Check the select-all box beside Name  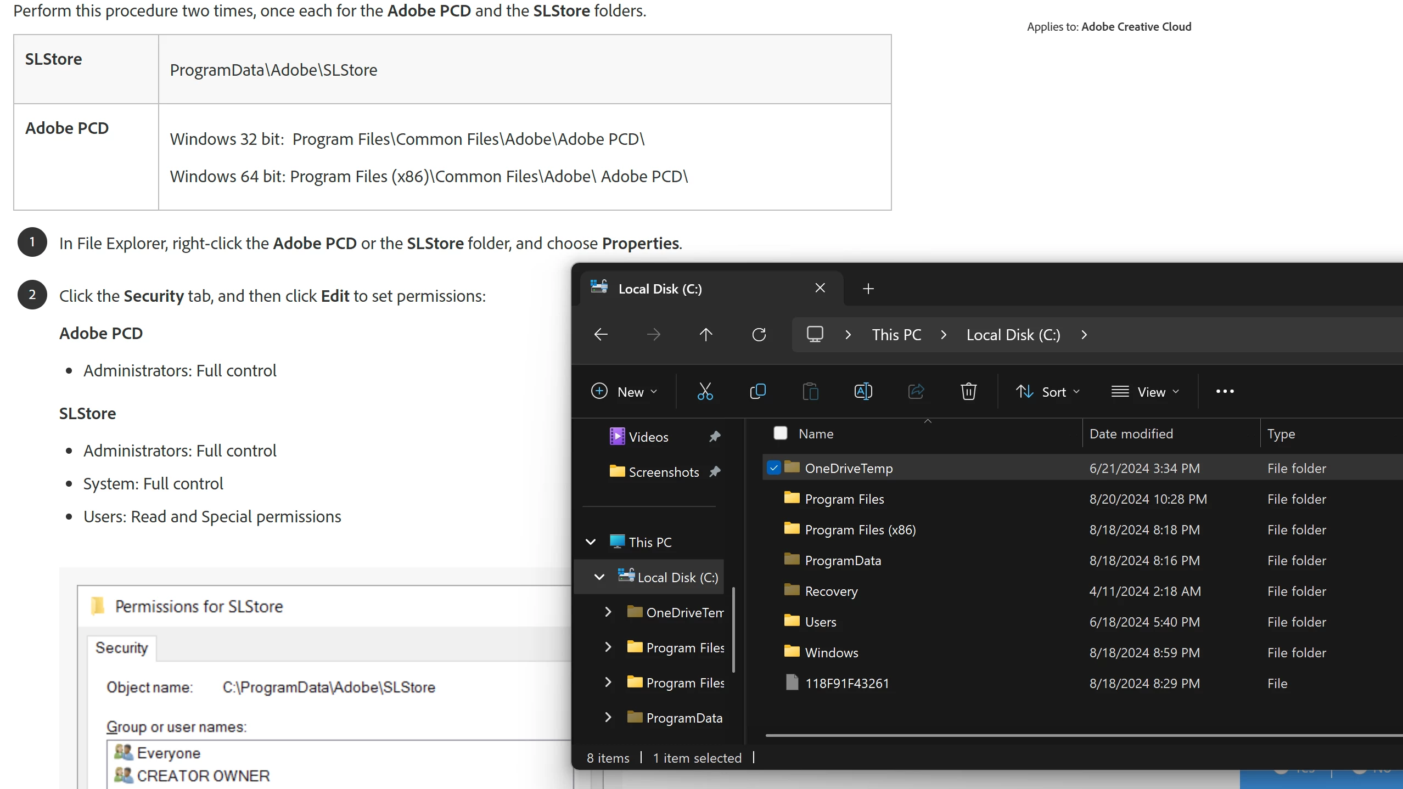pyautogui.click(x=780, y=433)
